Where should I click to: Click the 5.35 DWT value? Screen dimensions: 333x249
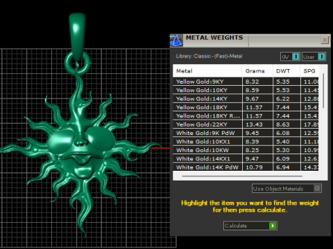(283, 82)
